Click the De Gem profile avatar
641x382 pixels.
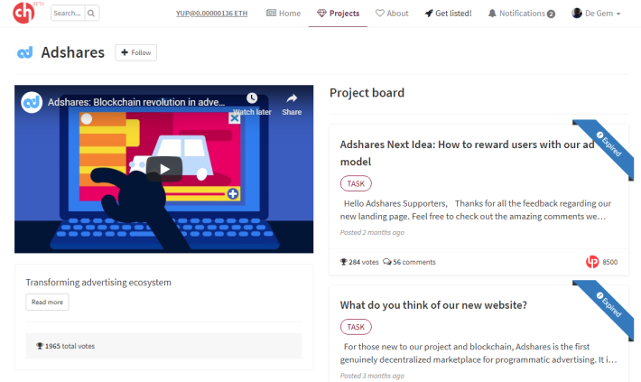[577, 13]
